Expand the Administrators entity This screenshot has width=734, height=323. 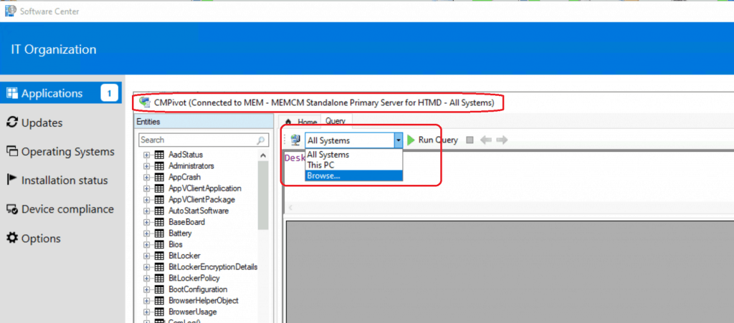click(x=146, y=166)
